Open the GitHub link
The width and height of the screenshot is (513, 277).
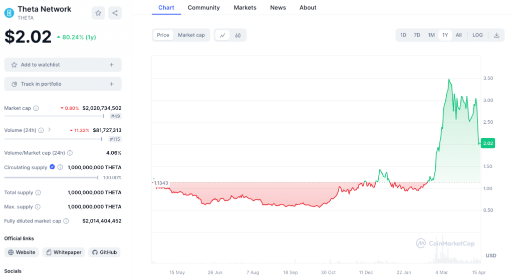pos(104,252)
